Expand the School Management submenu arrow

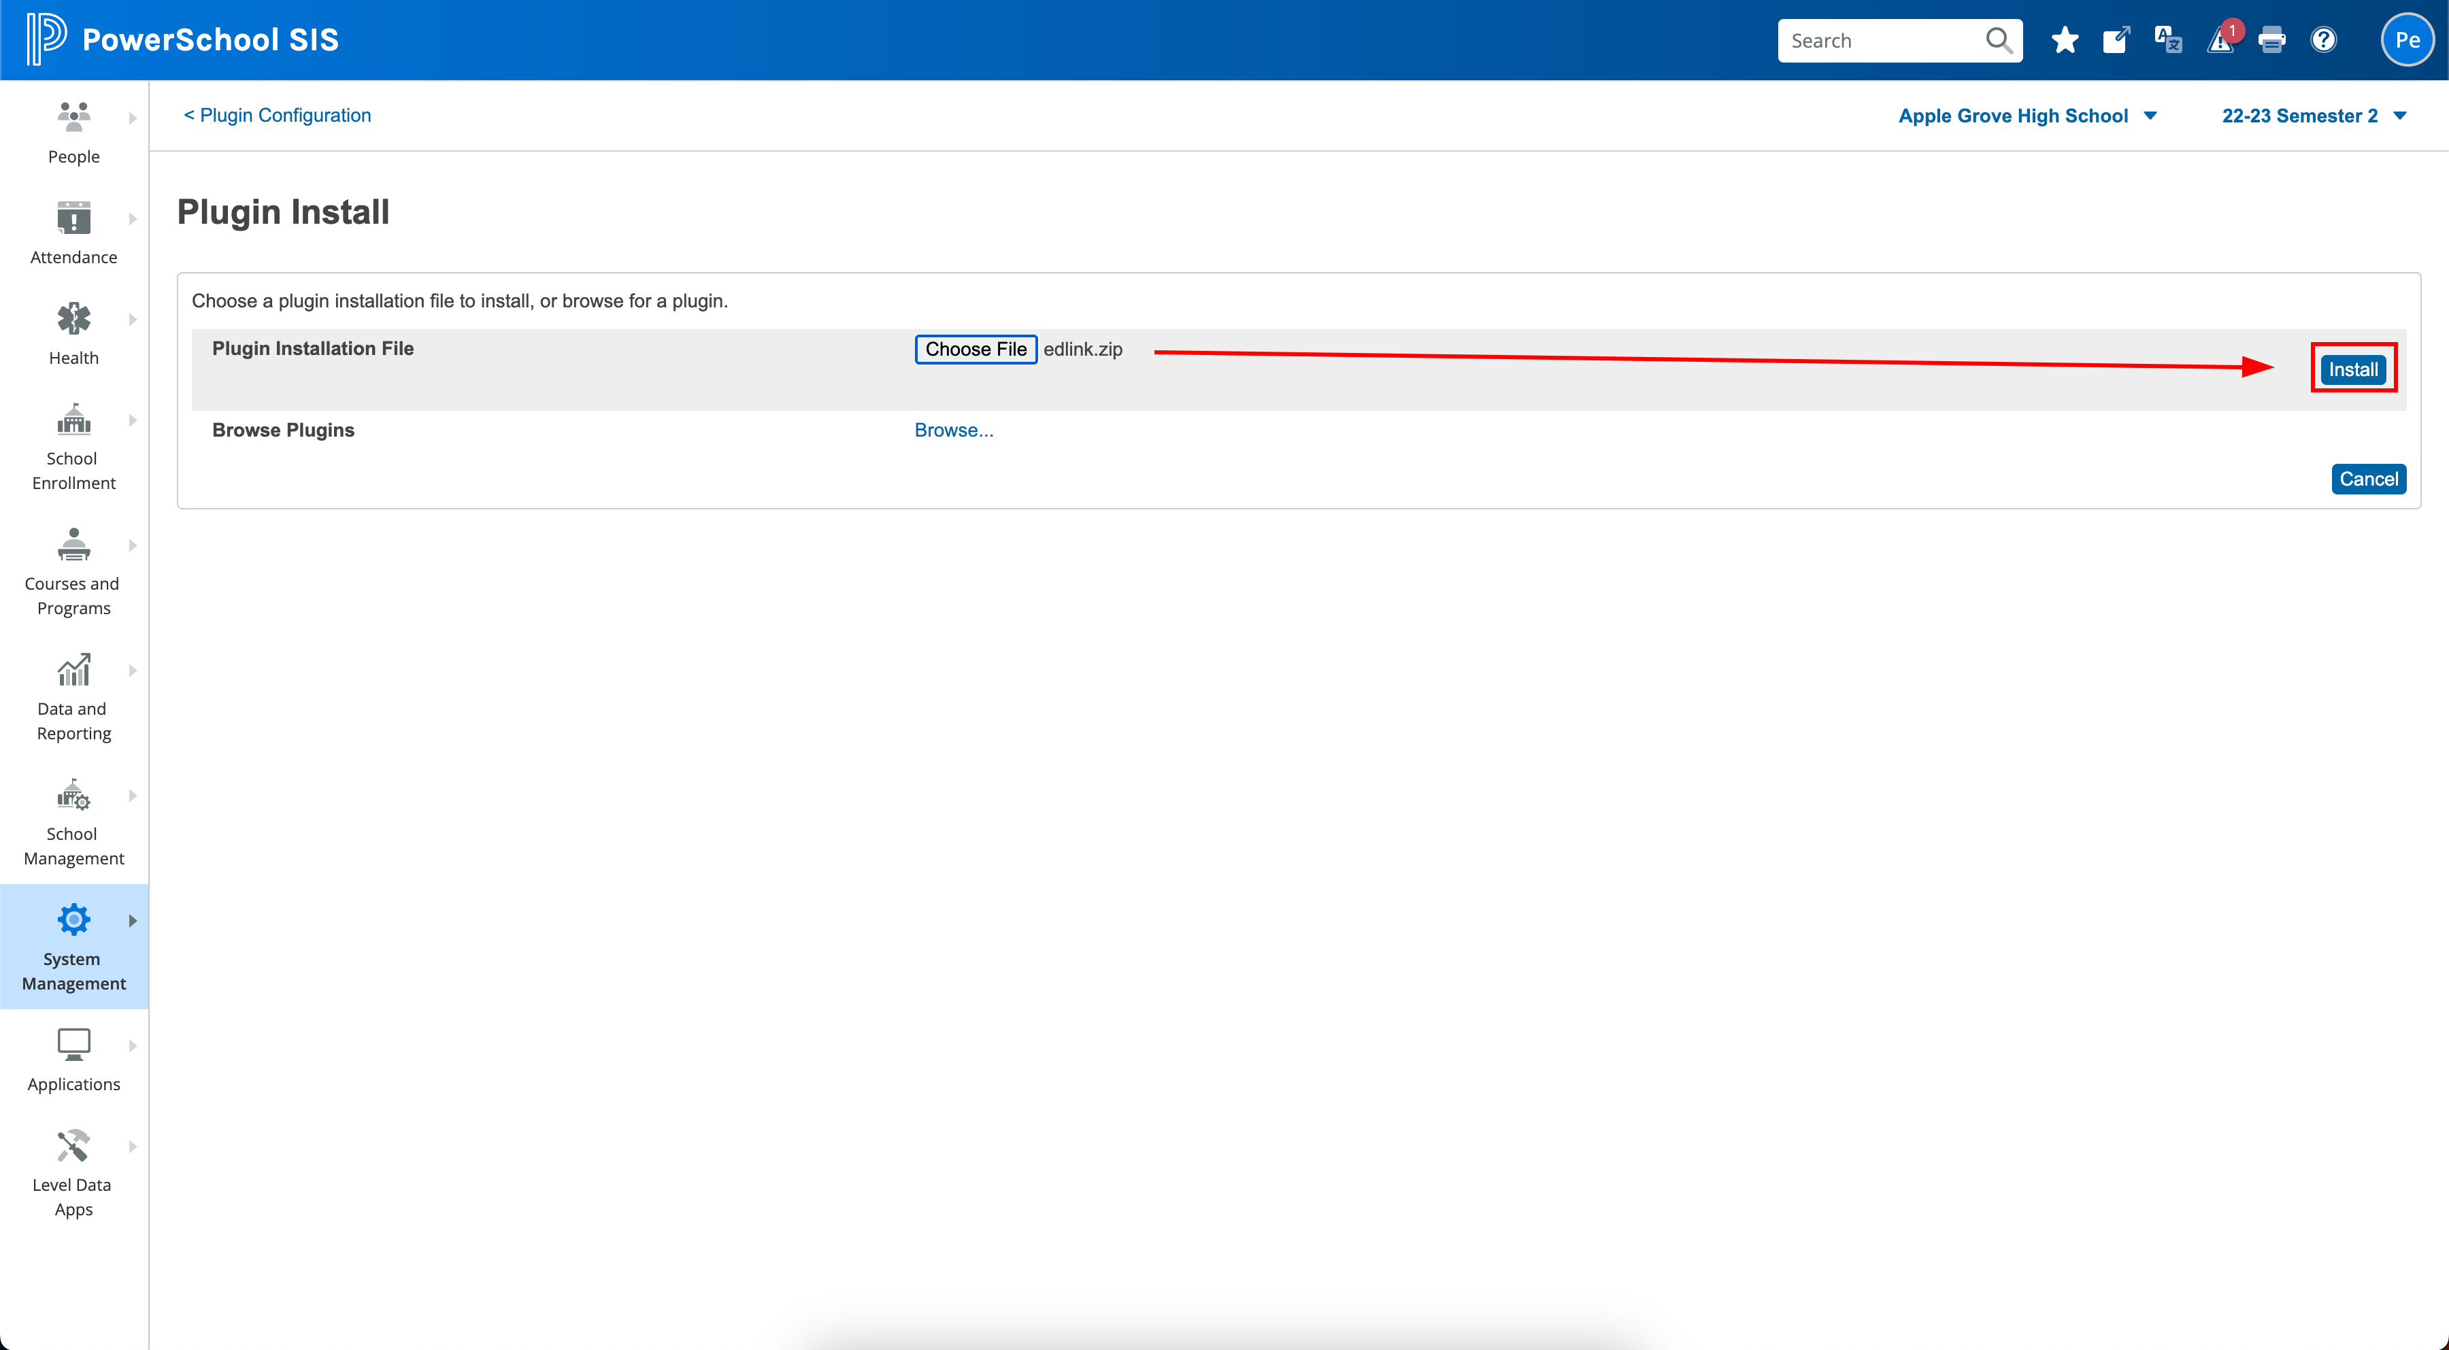133,796
